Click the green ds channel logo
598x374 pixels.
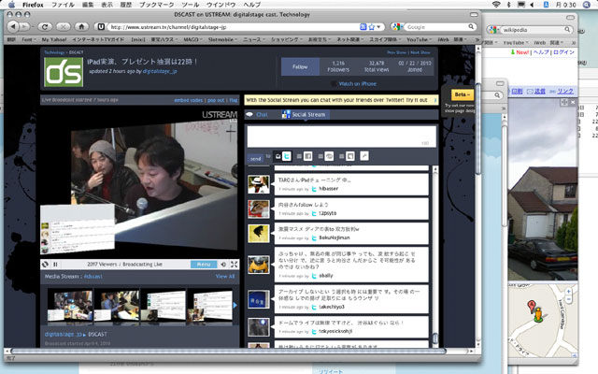click(64, 72)
